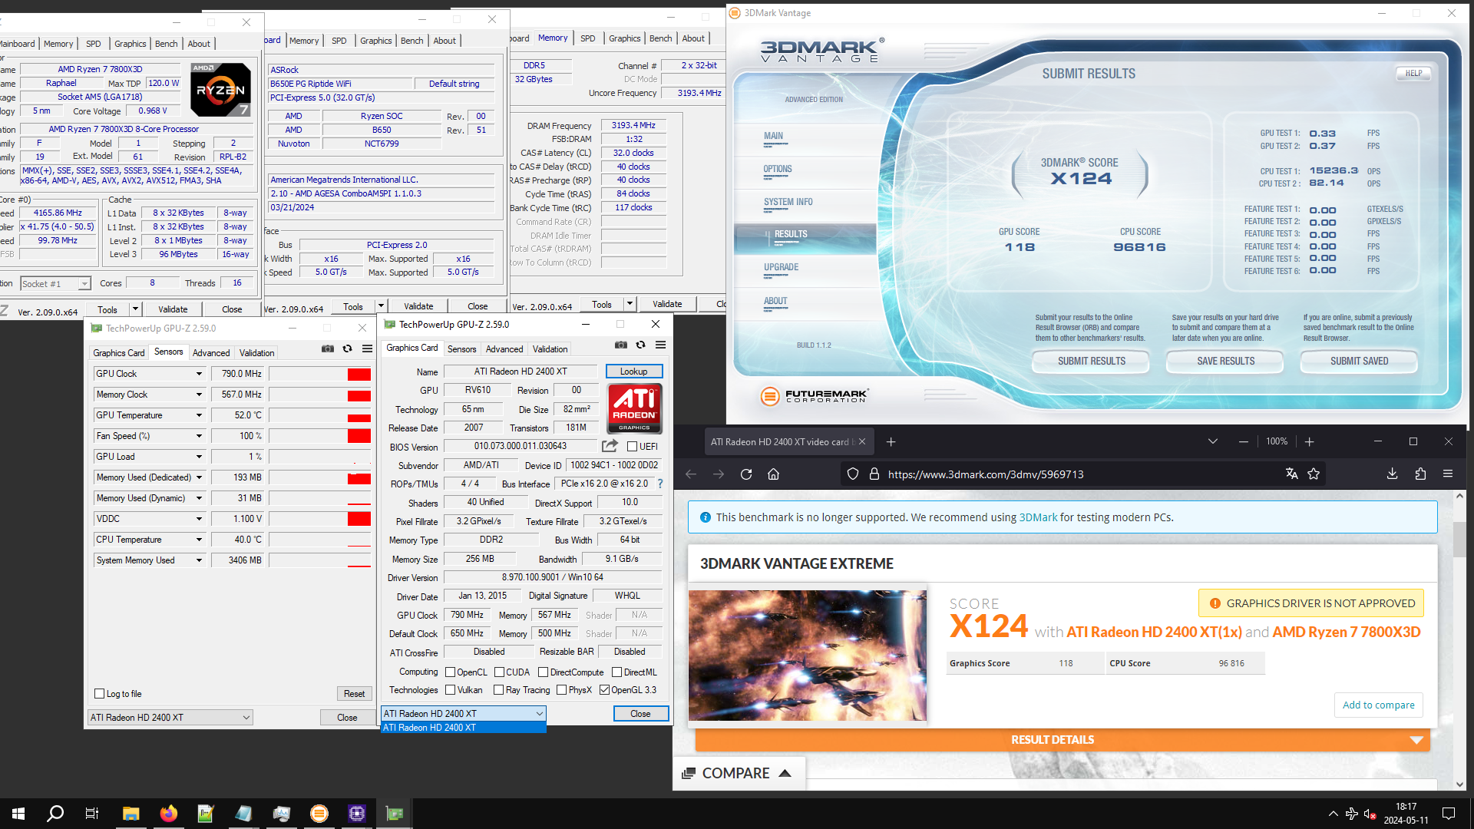1474x829 pixels.
Task: Expand Fan Speed (%) sensor dropdown
Action: [199, 436]
